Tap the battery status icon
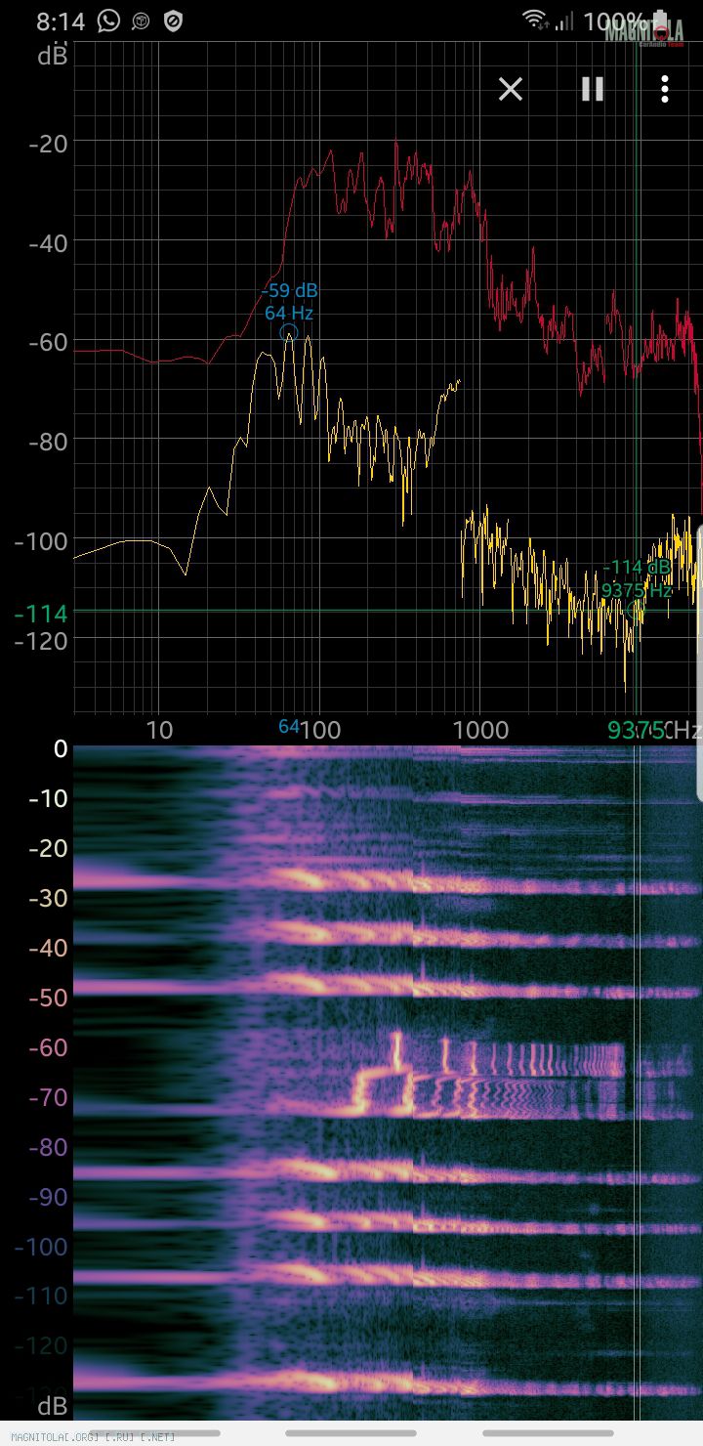 [x=662, y=21]
